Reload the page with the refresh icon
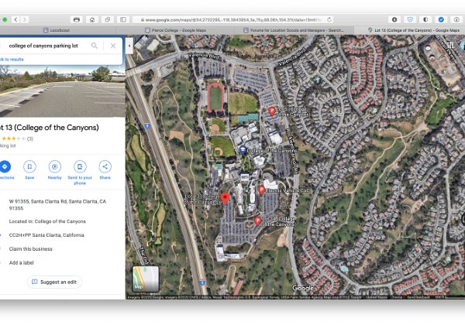The height and width of the screenshot is (325, 465). tap(329, 20)
